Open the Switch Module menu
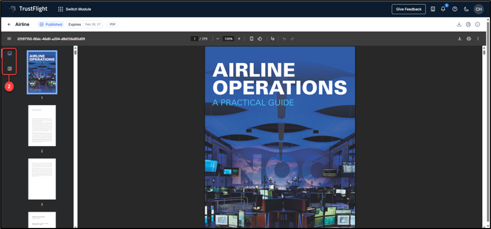 (74, 9)
